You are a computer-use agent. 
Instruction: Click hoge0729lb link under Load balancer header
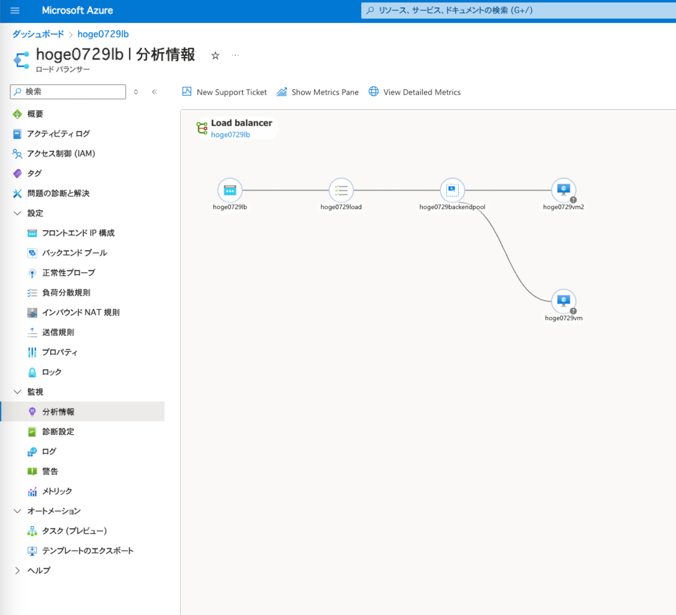(x=231, y=135)
